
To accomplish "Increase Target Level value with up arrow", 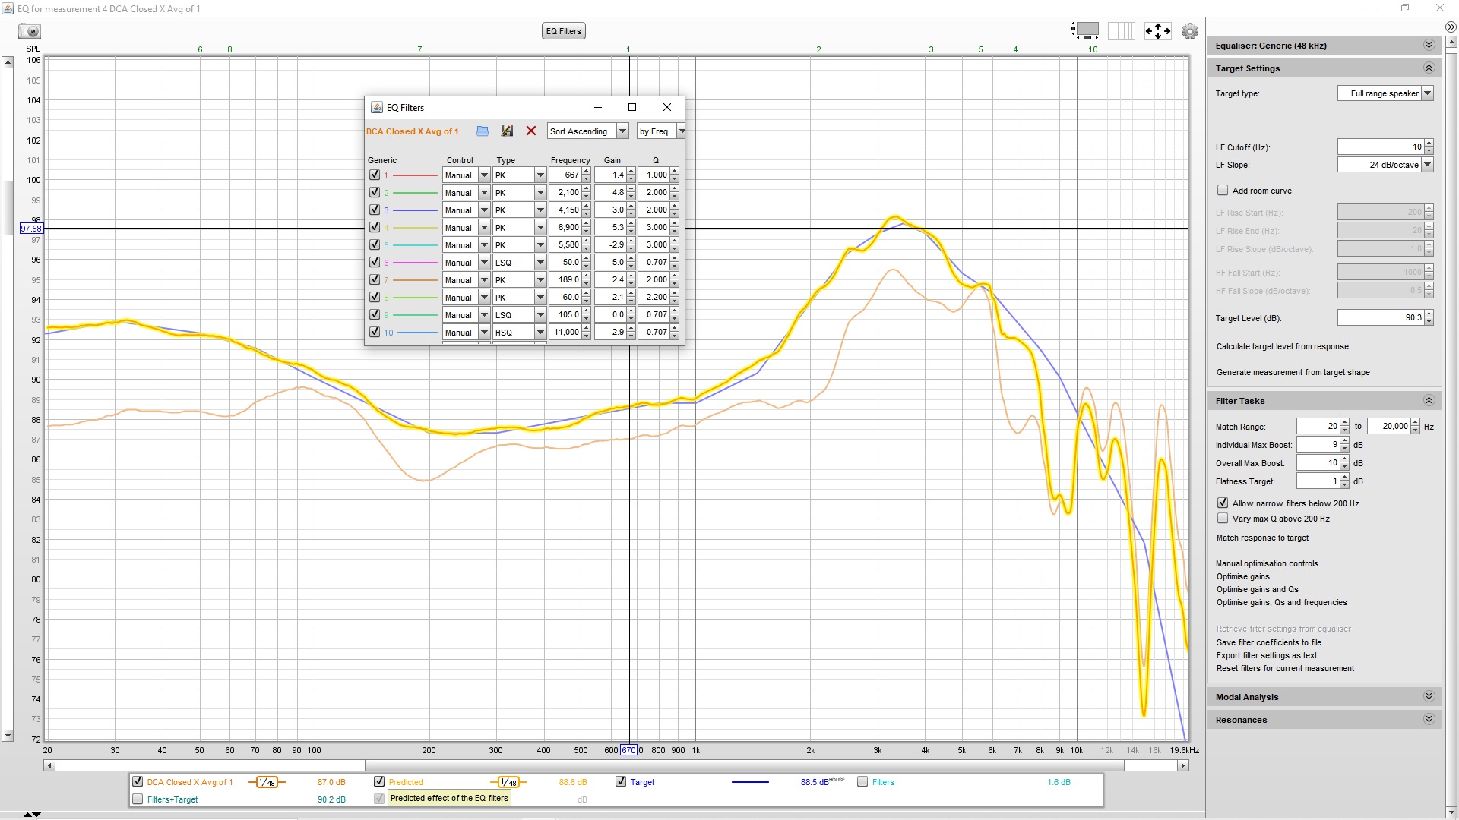I will pyautogui.click(x=1429, y=314).
